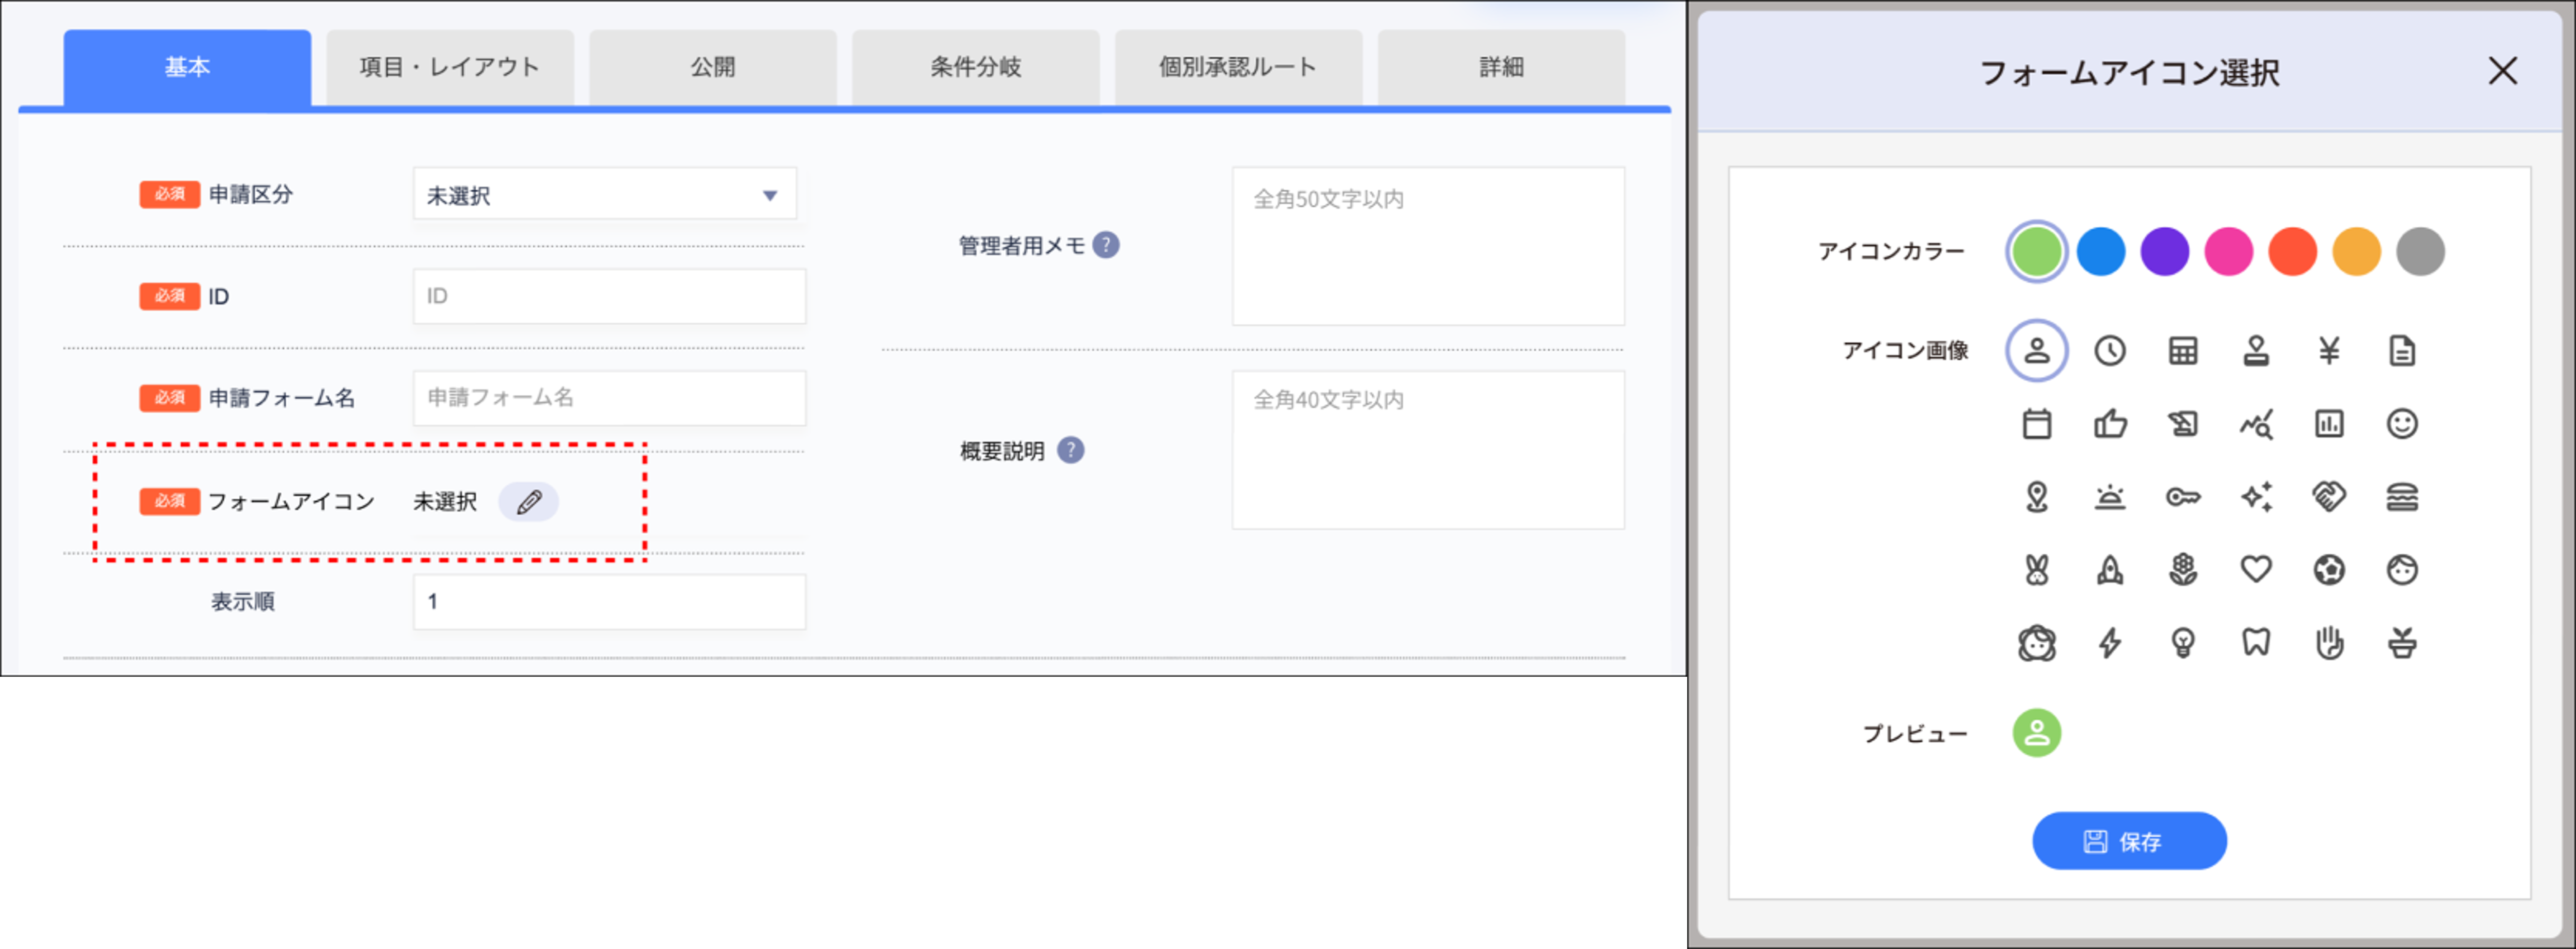Select the calendar icon image
2576x949 pixels.
(x=2037, y=424)
